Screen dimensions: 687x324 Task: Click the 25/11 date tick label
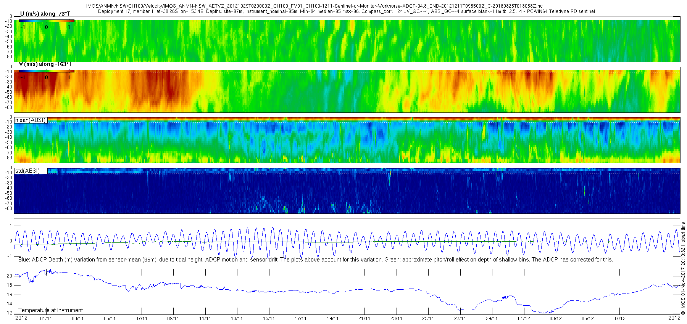tap(428, 318)
